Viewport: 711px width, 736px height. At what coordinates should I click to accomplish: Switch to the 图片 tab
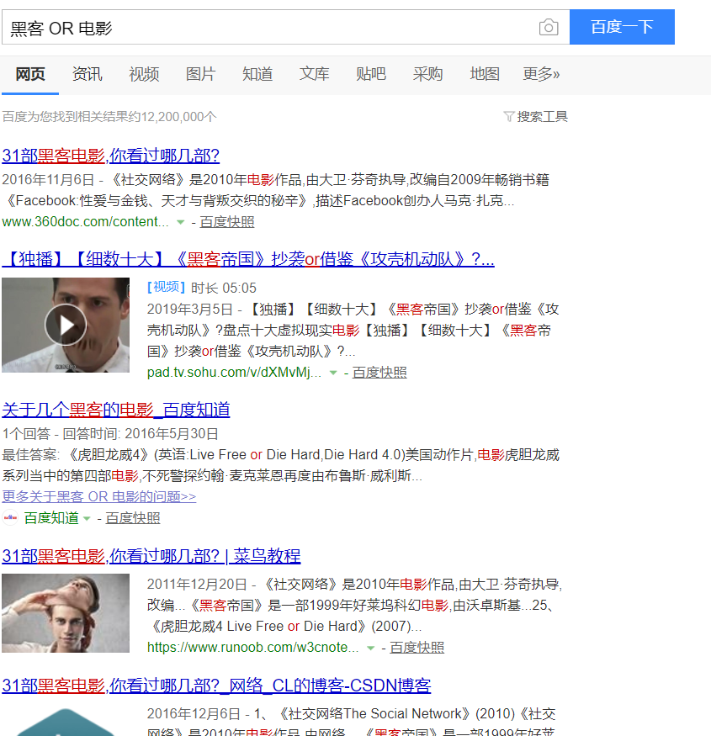click(x=200, y=74)
